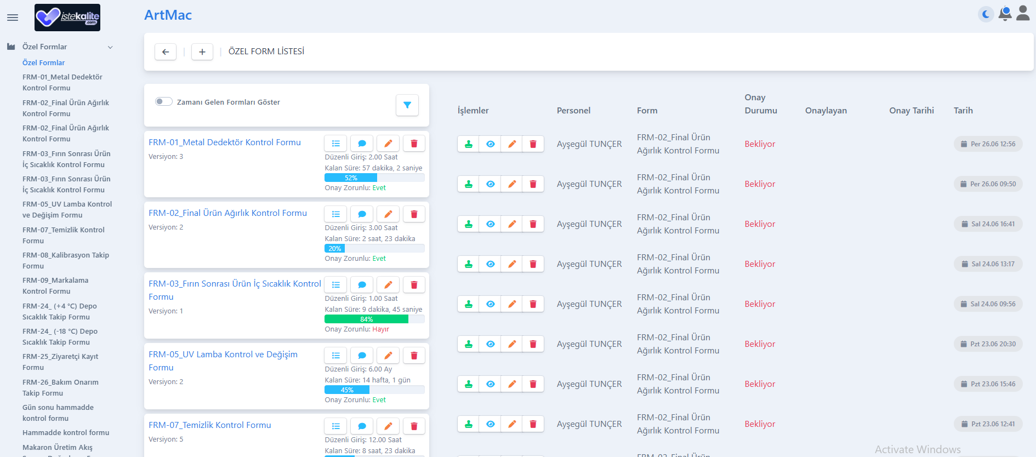
Task: Open FRM-09_Markalama Kontrol Formu in sidebar
Action: (x=55, y=285)
